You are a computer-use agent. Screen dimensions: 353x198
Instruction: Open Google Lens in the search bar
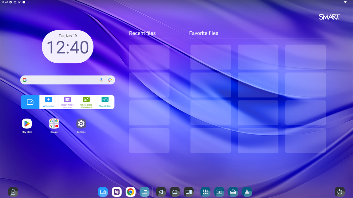110,80
